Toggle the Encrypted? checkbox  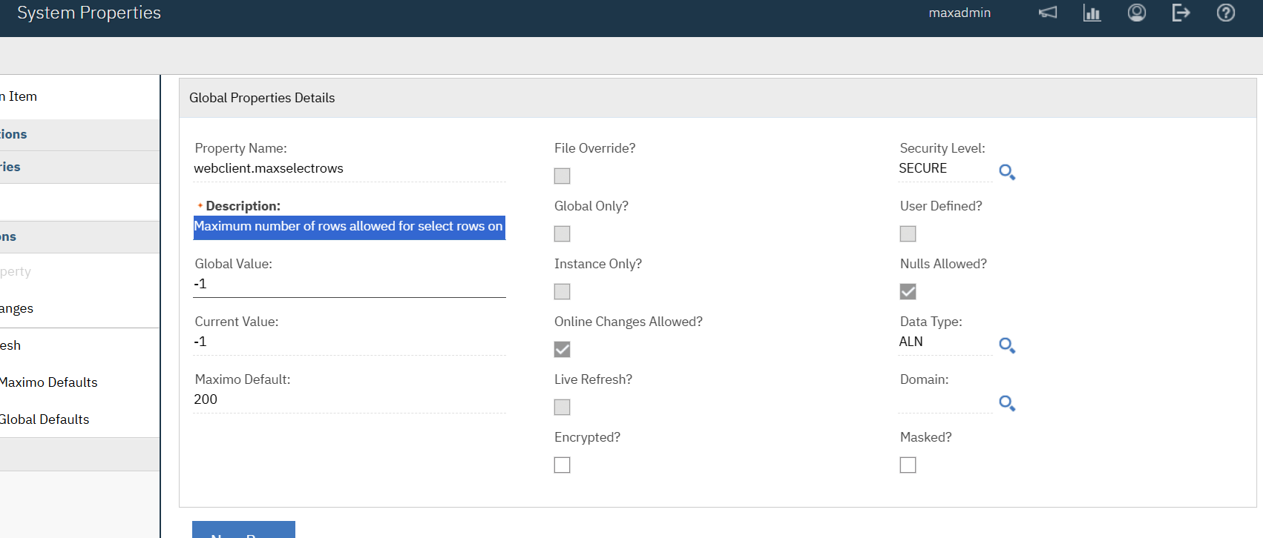click(562, 465)
